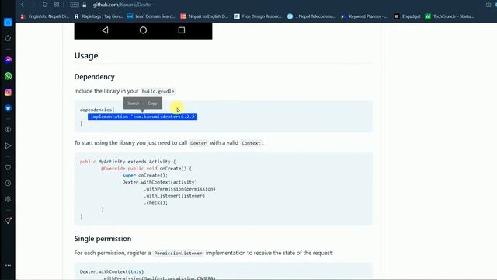The width and height of the screenshot is (497, 280).
Task: Click the .withPermission(permission) code line
Action: point(179,189)
